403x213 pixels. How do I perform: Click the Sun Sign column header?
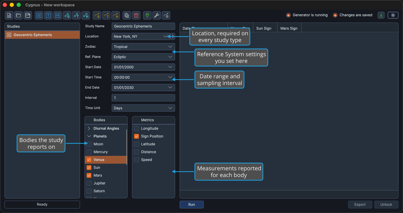pos(265,28)
